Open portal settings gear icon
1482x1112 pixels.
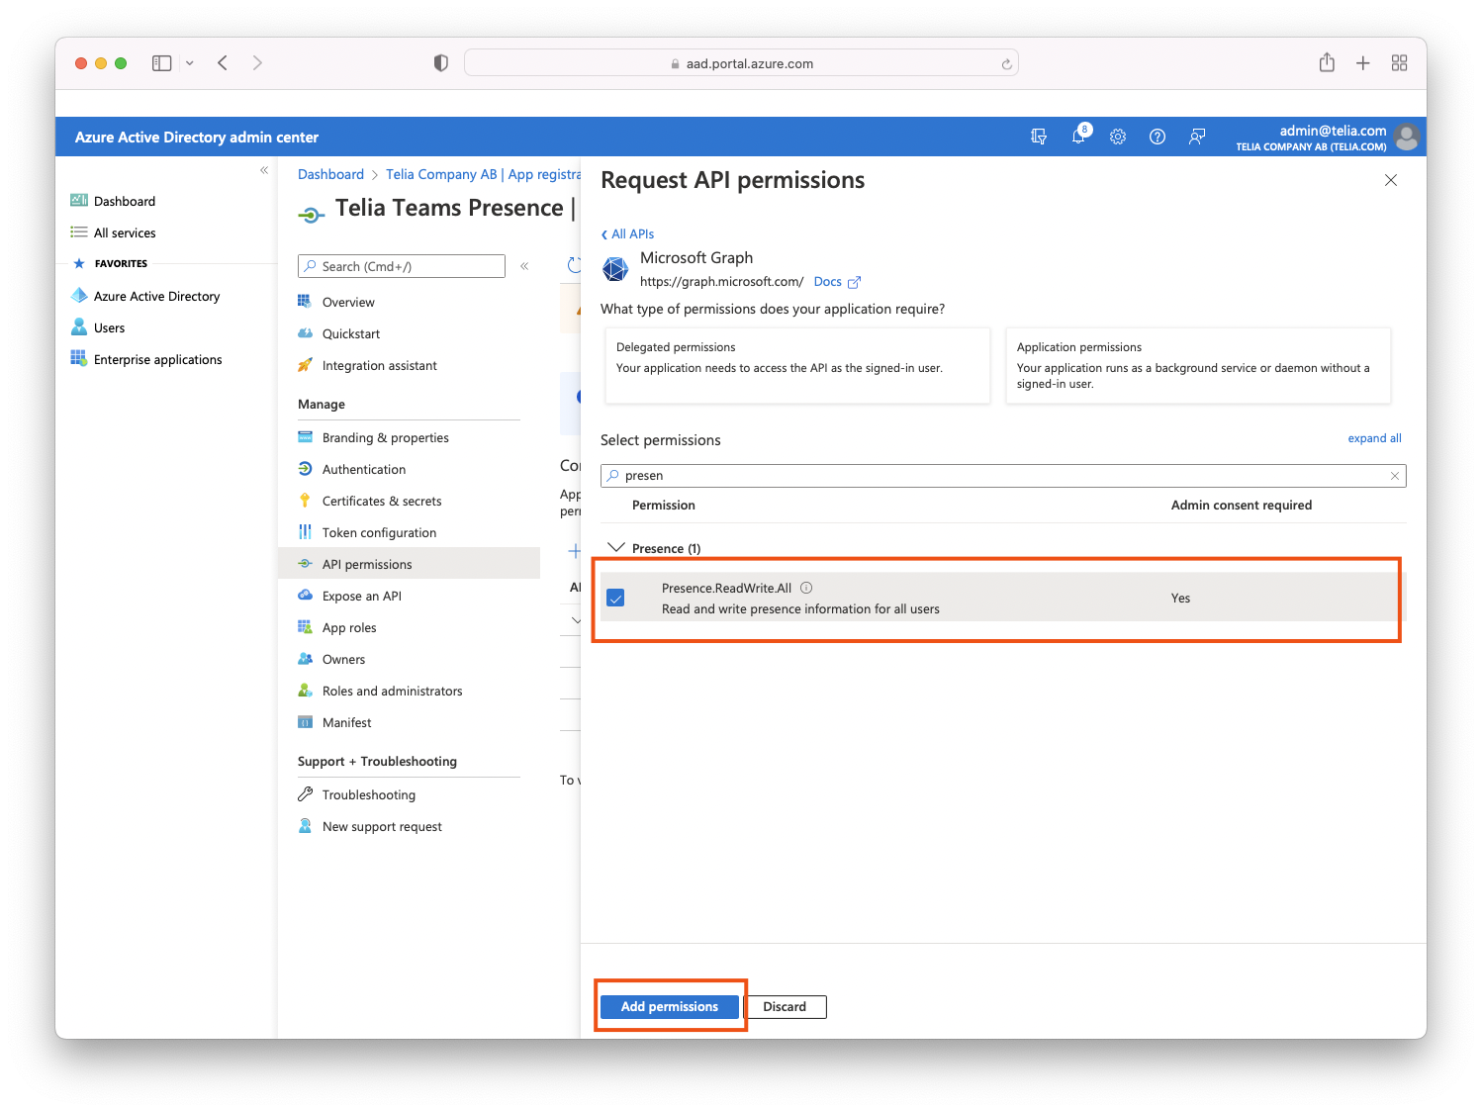point(1118,137)
